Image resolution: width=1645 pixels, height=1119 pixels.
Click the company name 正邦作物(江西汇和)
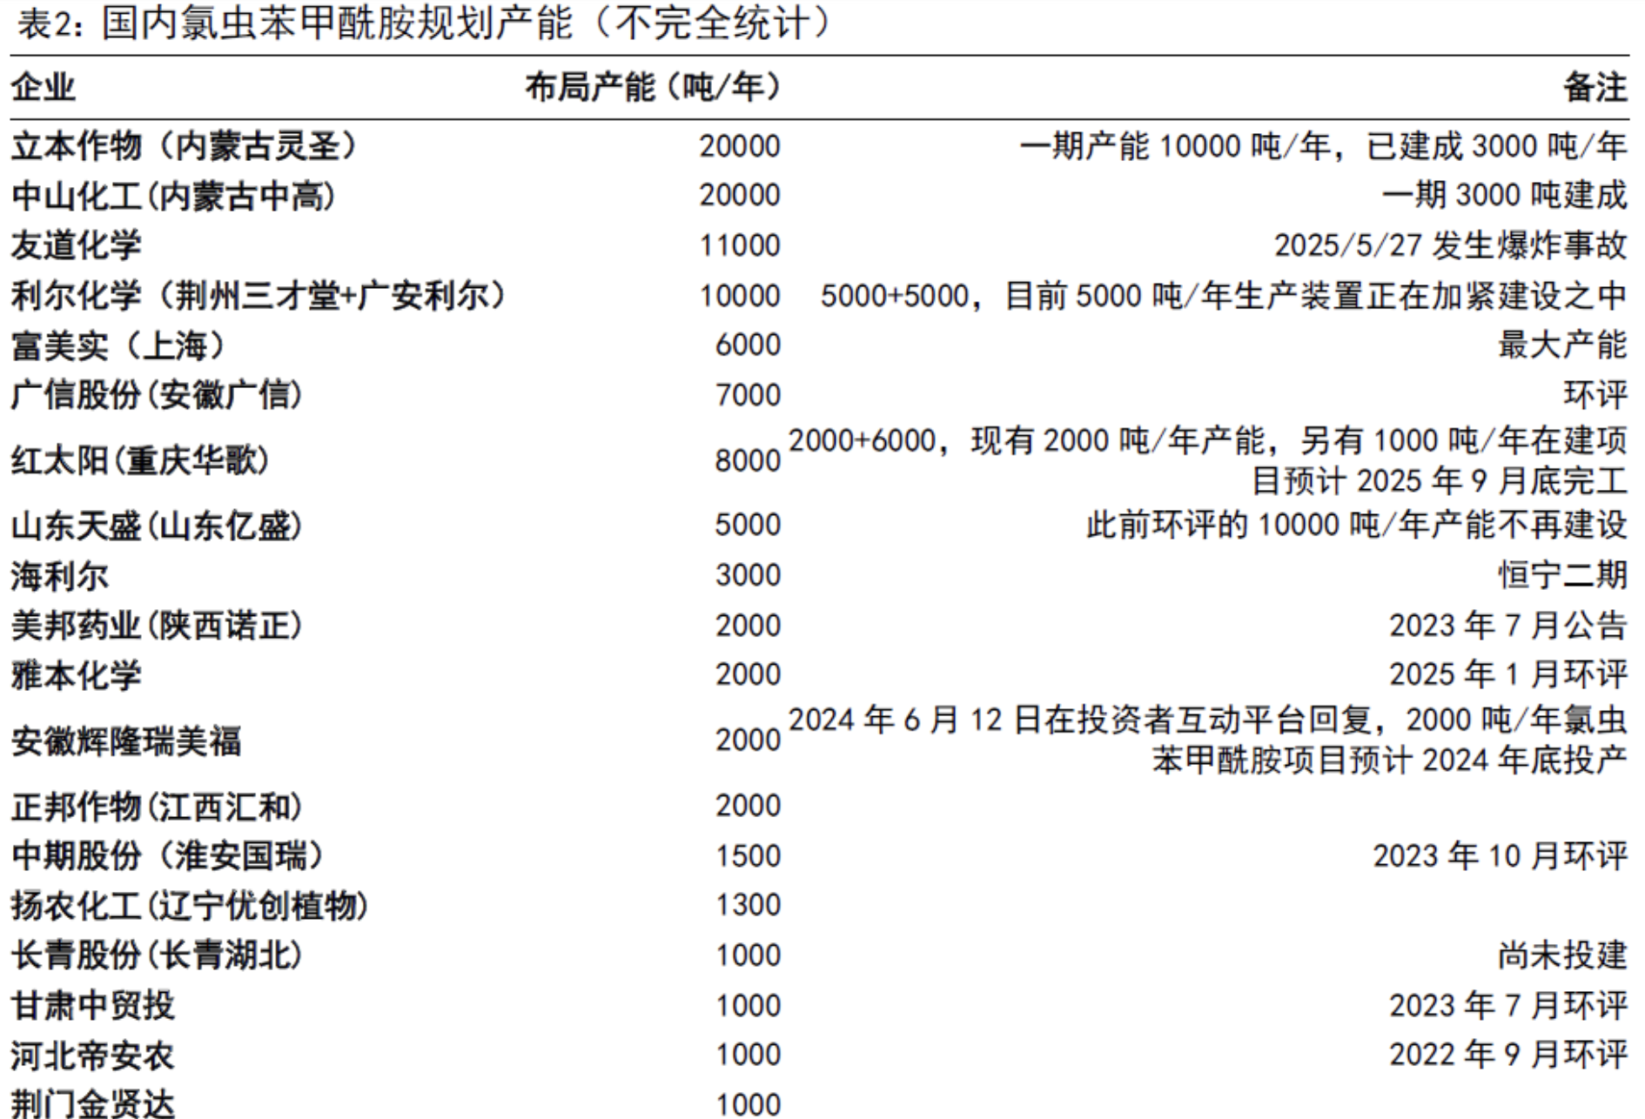click(x=157, y=807)
